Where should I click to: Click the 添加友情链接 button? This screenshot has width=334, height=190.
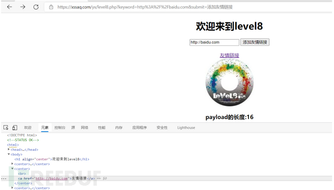click(x=255, y=42)
